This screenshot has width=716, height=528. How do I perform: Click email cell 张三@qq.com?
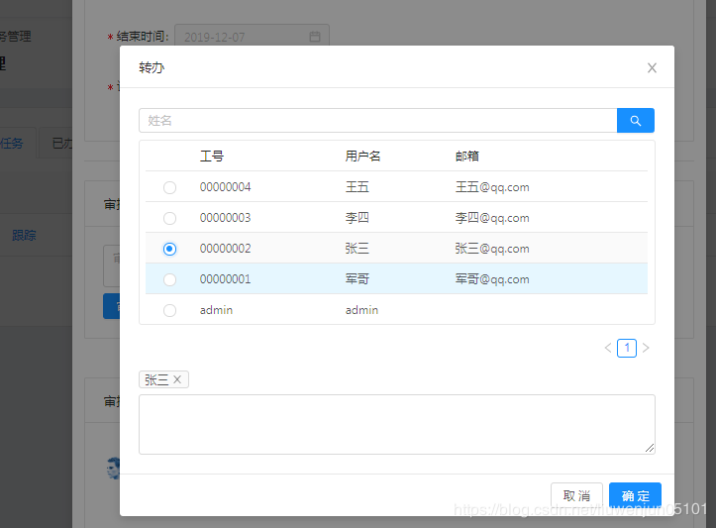[492, 249]
